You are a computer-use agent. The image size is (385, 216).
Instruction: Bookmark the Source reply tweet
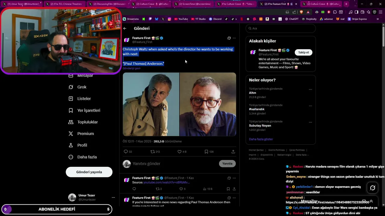[x=228, y=189]
